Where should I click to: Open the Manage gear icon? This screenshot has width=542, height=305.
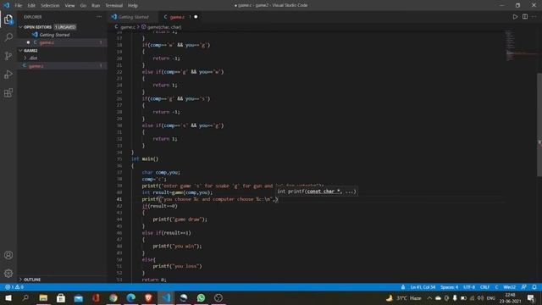tap(8, 274)
